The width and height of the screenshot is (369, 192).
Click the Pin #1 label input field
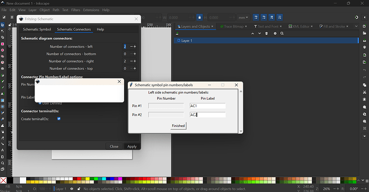(207, 106)
